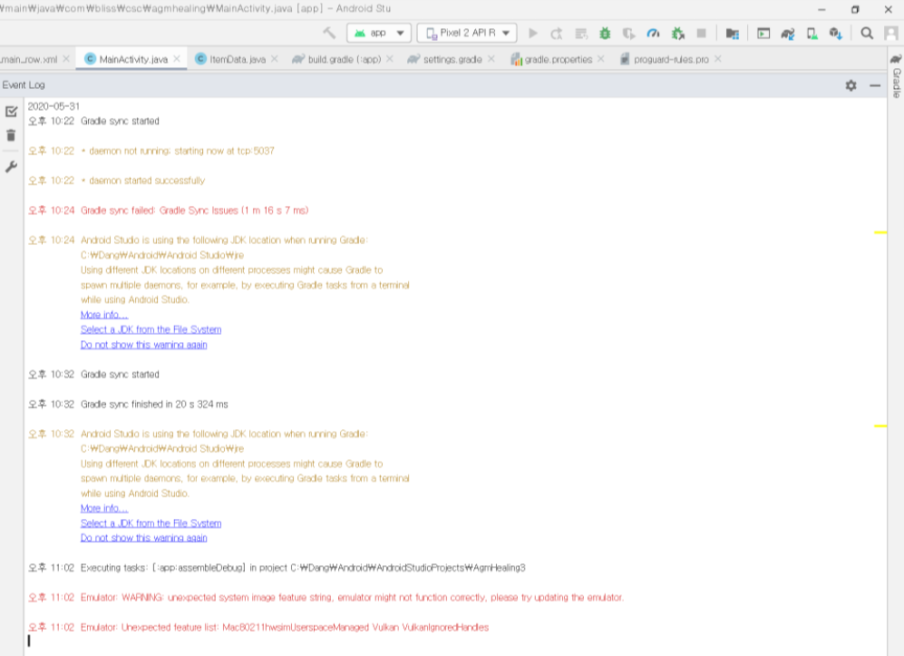Click Select a JDK link under 10:24 warning
904x656 pixels.
151,329
